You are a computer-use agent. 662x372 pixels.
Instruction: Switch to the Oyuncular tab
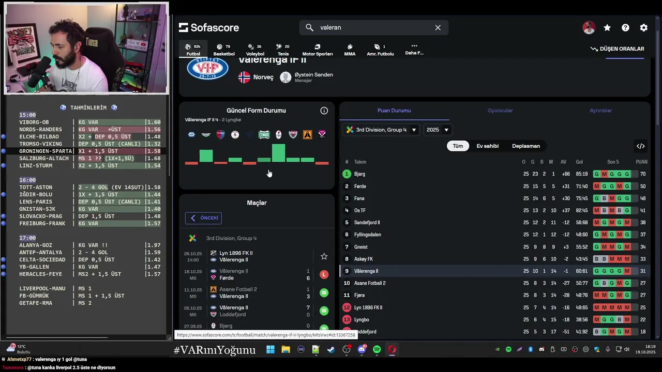[x=500, y=111]
